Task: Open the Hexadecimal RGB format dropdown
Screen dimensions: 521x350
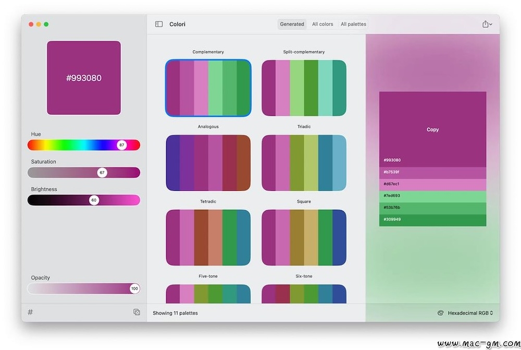Action: [x=470, y=313]
